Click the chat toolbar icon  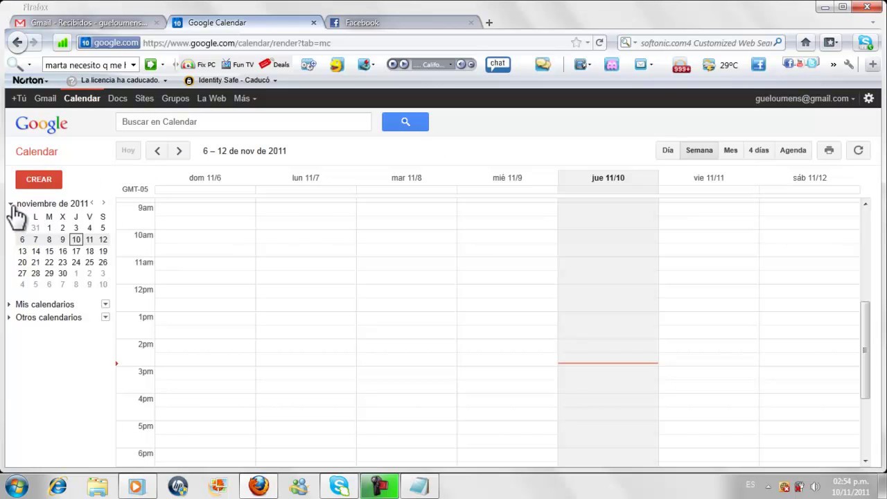[498, 64]
